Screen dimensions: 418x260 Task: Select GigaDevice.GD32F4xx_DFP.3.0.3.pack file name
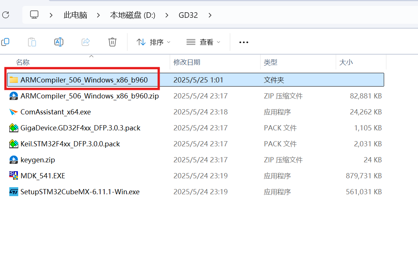tap(80, 128)
